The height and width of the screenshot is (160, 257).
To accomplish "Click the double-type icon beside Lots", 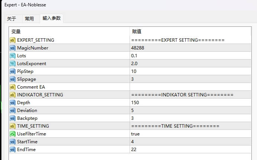I will click(13, 56).
